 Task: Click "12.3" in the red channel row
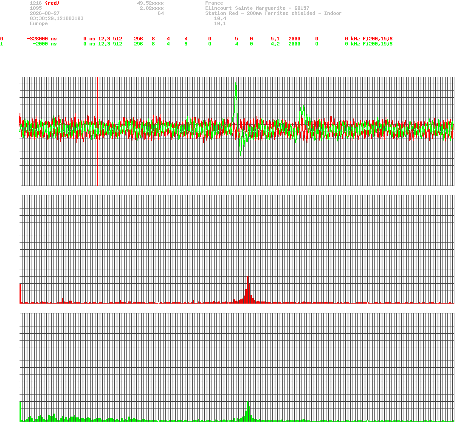[x=104, y=39]
